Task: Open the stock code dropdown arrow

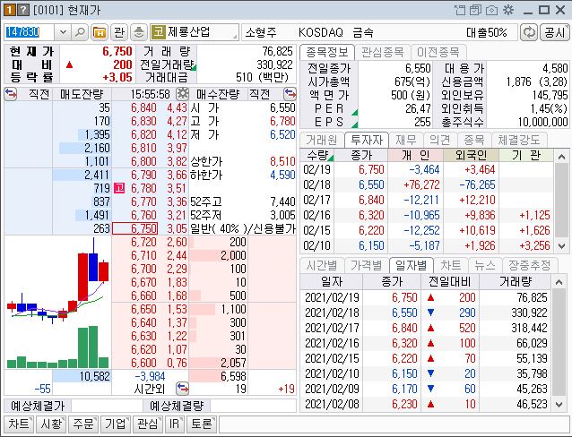Action: [63, 32]
